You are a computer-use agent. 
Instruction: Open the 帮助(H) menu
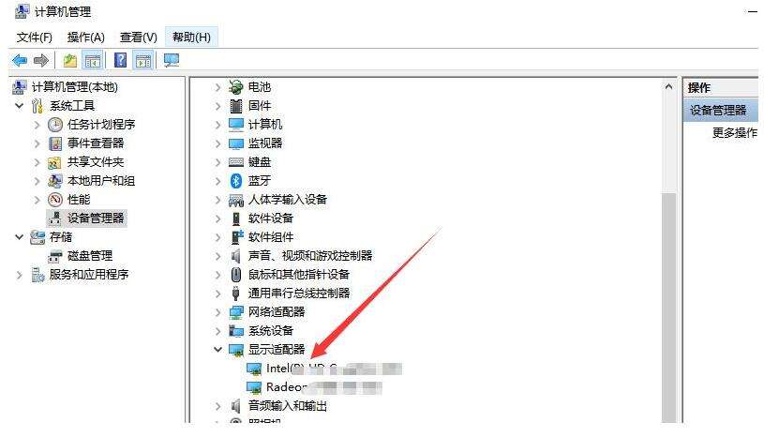tap(191, 38)
